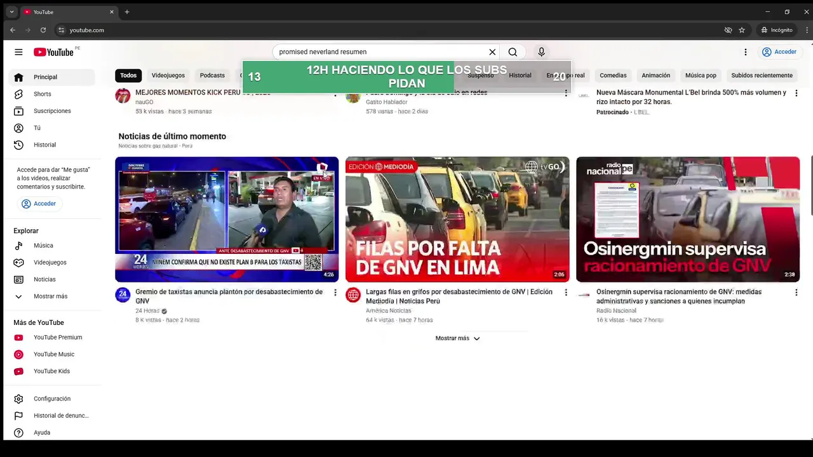Image resolution: width=813 pixels, height=457 pixels.
Task: Play the Filas por falta de GNV thumbnail
Action: pyautogui.click(x=457, y=219)
